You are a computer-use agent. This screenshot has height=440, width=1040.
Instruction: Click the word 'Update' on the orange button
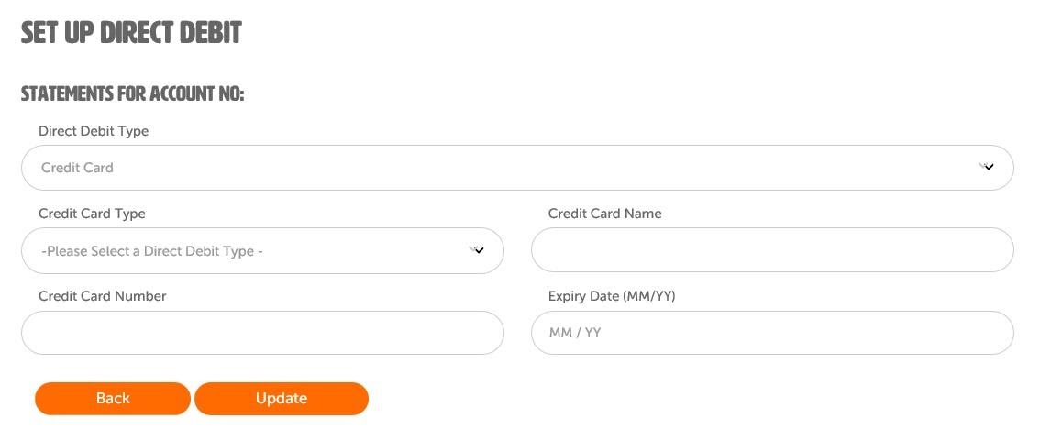[282, 398]
